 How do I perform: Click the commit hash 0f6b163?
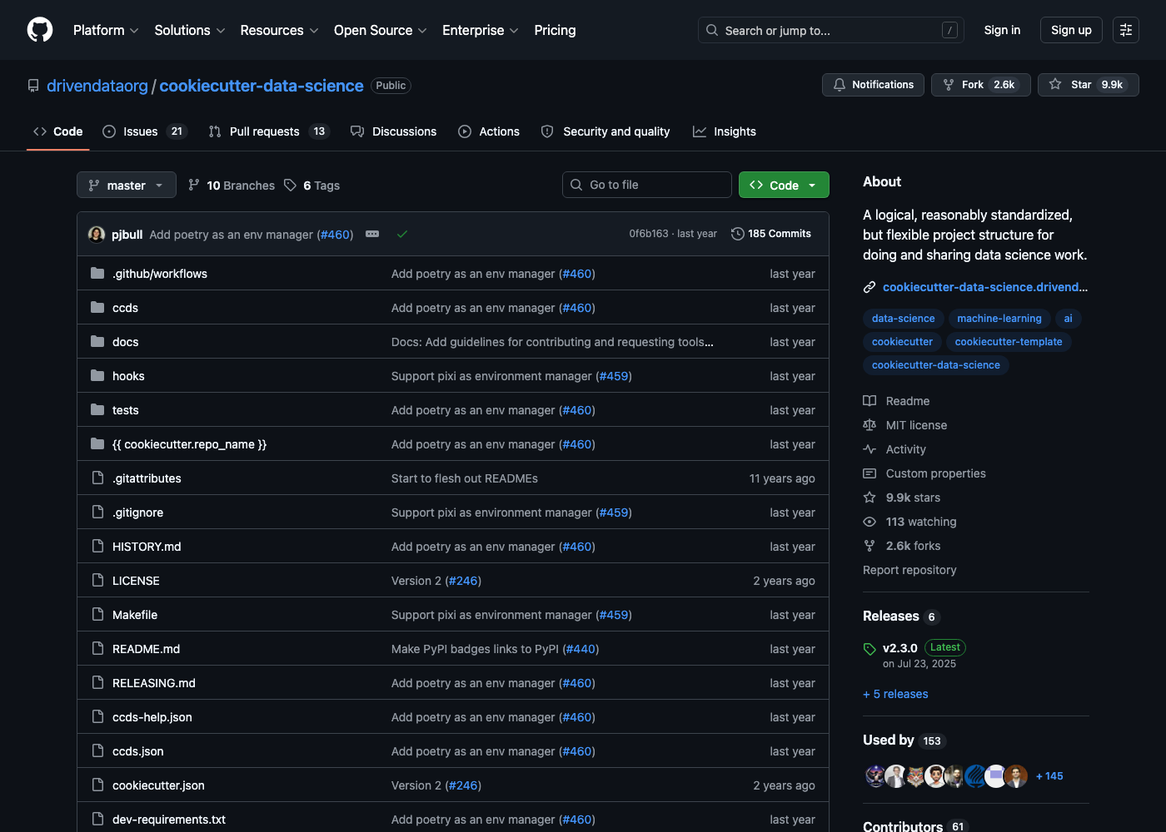649,234
